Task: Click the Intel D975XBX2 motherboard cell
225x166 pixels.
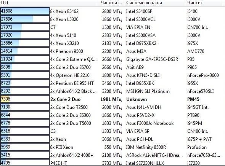Action: pyautogui.click(x=141, y=43)
